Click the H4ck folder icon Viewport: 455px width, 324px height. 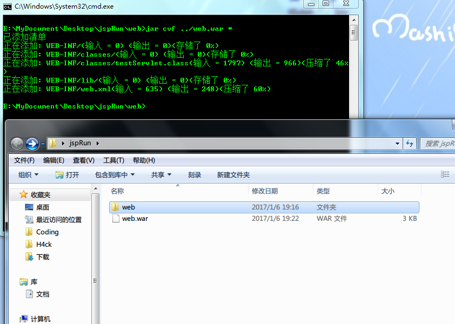[29, 244]
